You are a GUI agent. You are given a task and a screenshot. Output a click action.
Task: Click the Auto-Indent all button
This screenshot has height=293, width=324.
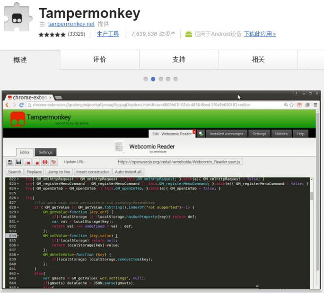point(128,172)
